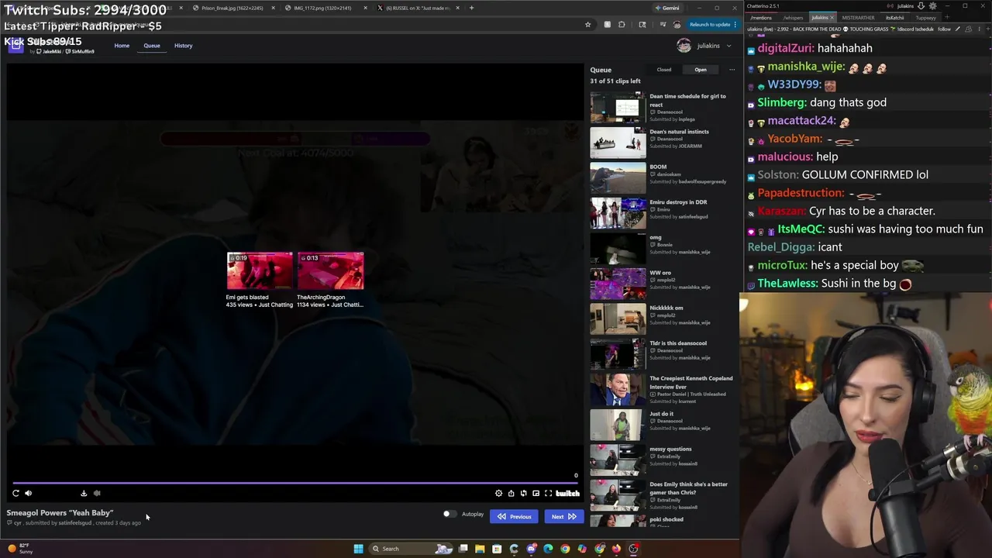The width and height of the screenshot is (992, 558).
Task: Skip to the Next clip
Action: coord(563,516)
